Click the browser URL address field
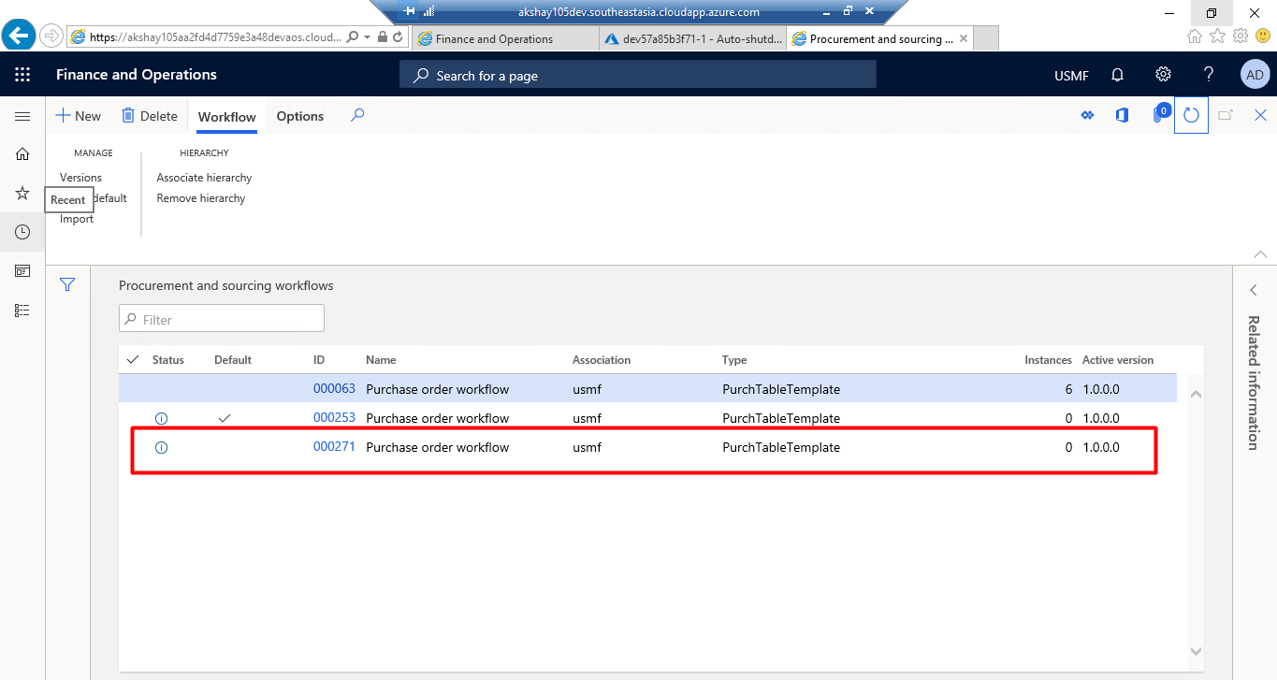The image size is (1277, 680). pos(215,37)
